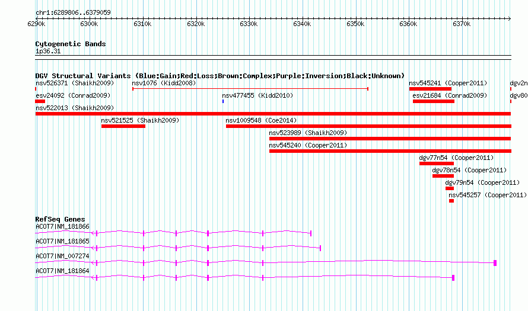Viewport: 528px width, 311px height.
Task: Click the Cytogenetic Bands track title
Action: point(71,44)
